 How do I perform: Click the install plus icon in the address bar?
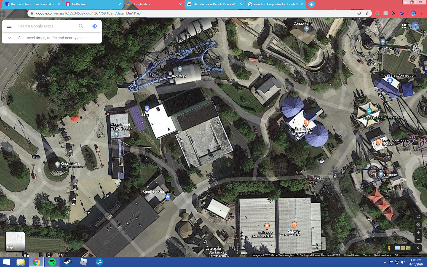(x=359, y=13)
